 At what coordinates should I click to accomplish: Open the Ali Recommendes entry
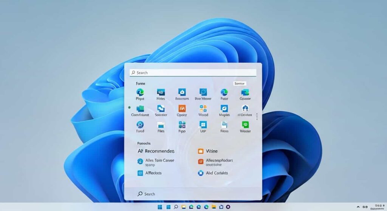point(156,151)
